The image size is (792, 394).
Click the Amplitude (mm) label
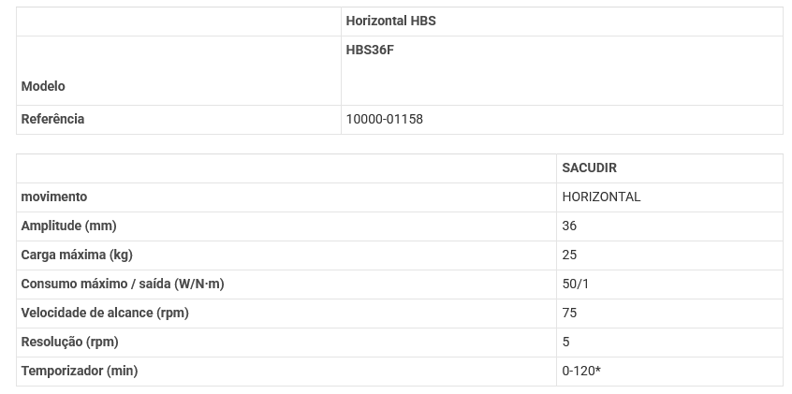pos(68,226)
